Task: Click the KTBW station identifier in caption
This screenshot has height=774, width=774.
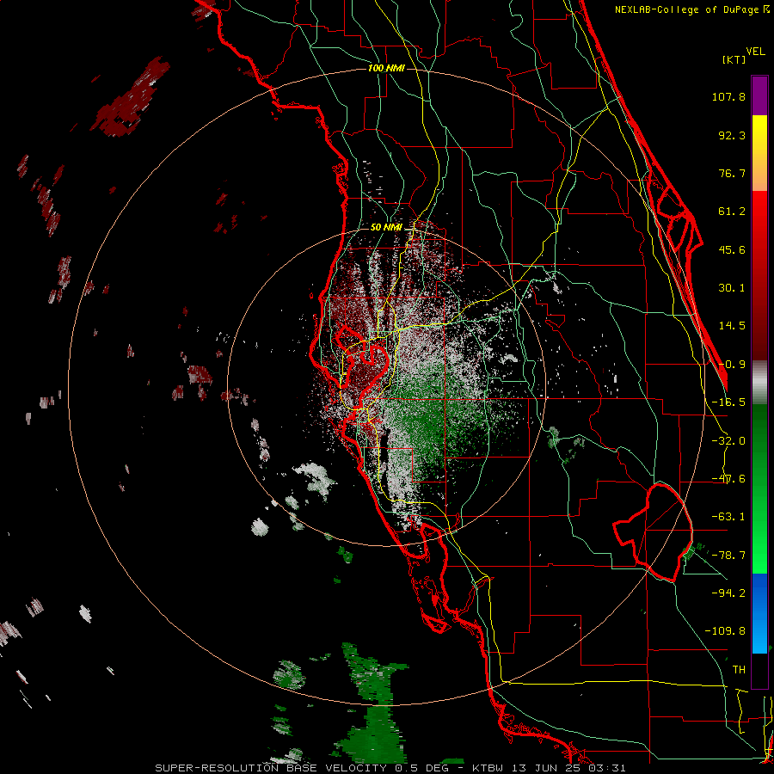Action: coord(488,768)
